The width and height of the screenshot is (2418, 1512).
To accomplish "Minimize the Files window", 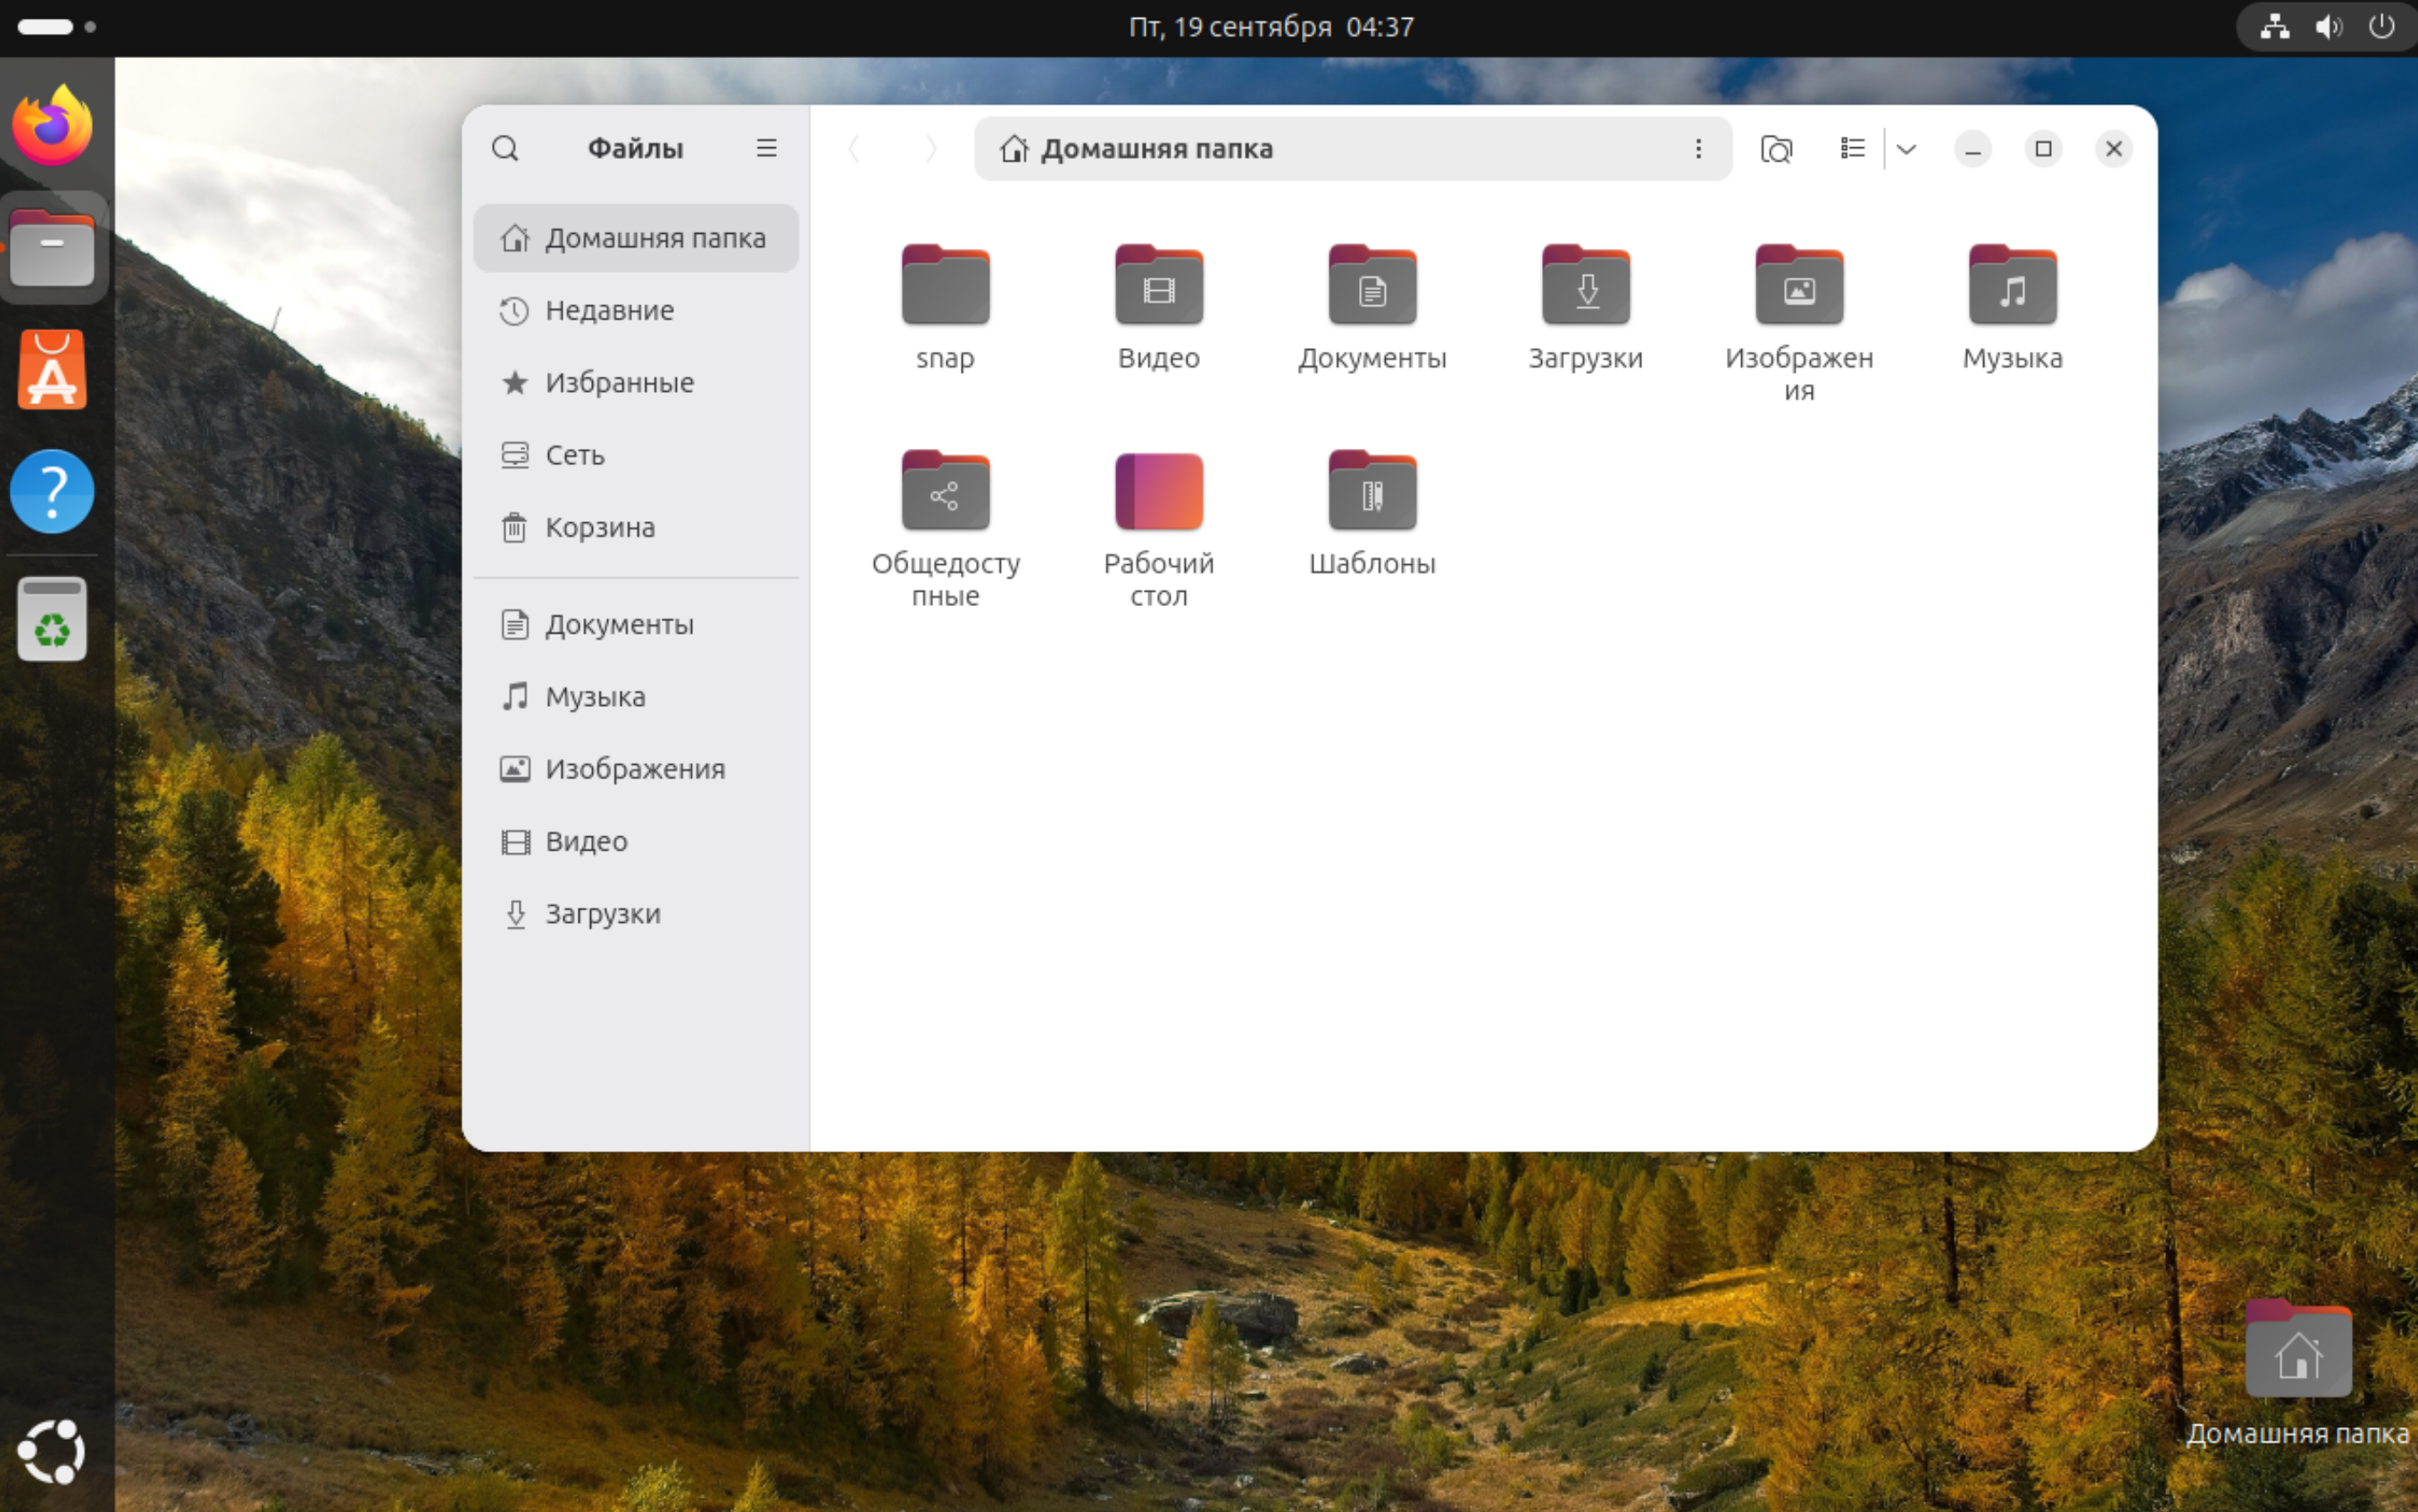I will point(1972,149).
